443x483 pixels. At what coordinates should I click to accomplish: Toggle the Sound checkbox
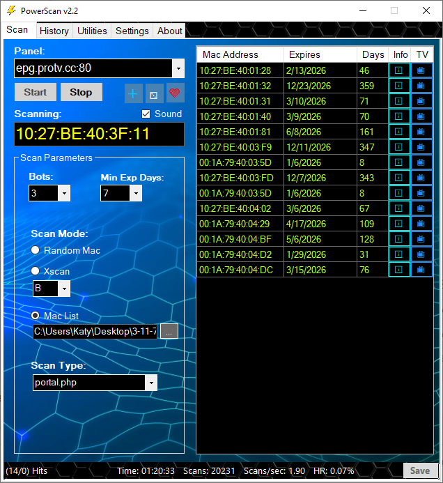click(x=146, y=114)
